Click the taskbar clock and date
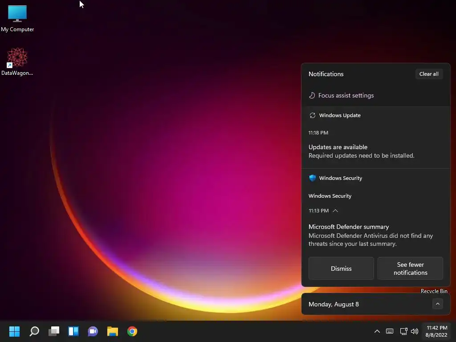This screenshot has height=342, width=456. 436,331
